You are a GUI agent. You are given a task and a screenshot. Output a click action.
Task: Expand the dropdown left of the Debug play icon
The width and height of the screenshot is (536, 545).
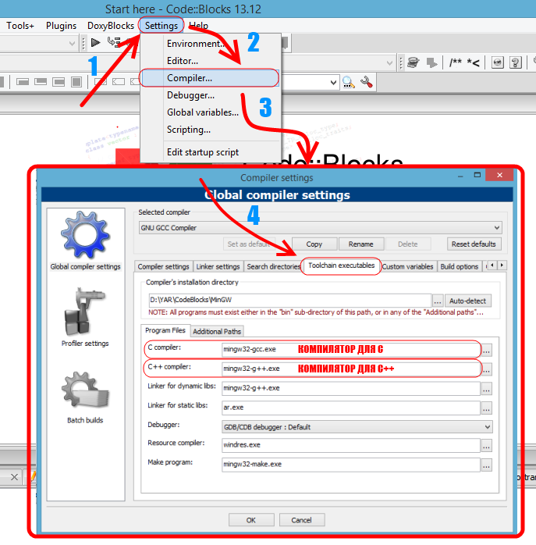(72, 43)
